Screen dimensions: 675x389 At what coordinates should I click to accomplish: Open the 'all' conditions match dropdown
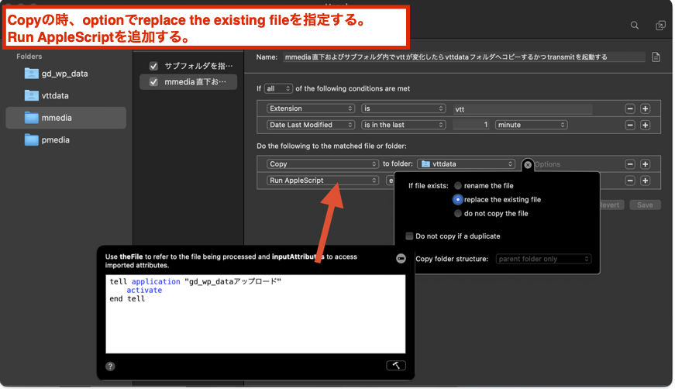click(x=277, y=89)
